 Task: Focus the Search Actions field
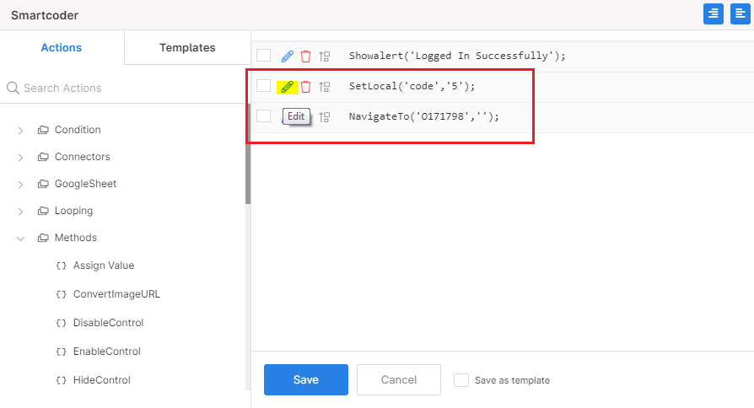[x=125, y=88]
